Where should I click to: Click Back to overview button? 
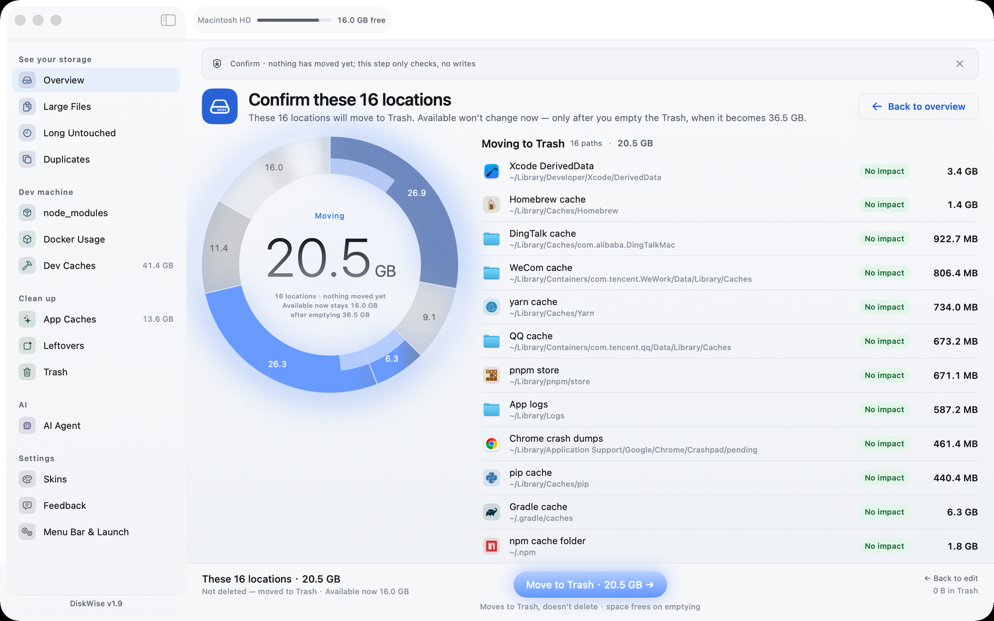pyautogui.click(x=918, y=107)
